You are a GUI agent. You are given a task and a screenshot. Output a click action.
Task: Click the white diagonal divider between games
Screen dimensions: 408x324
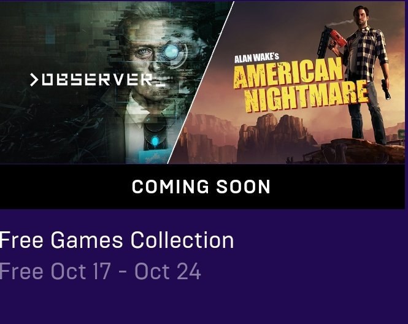[201, 83]
